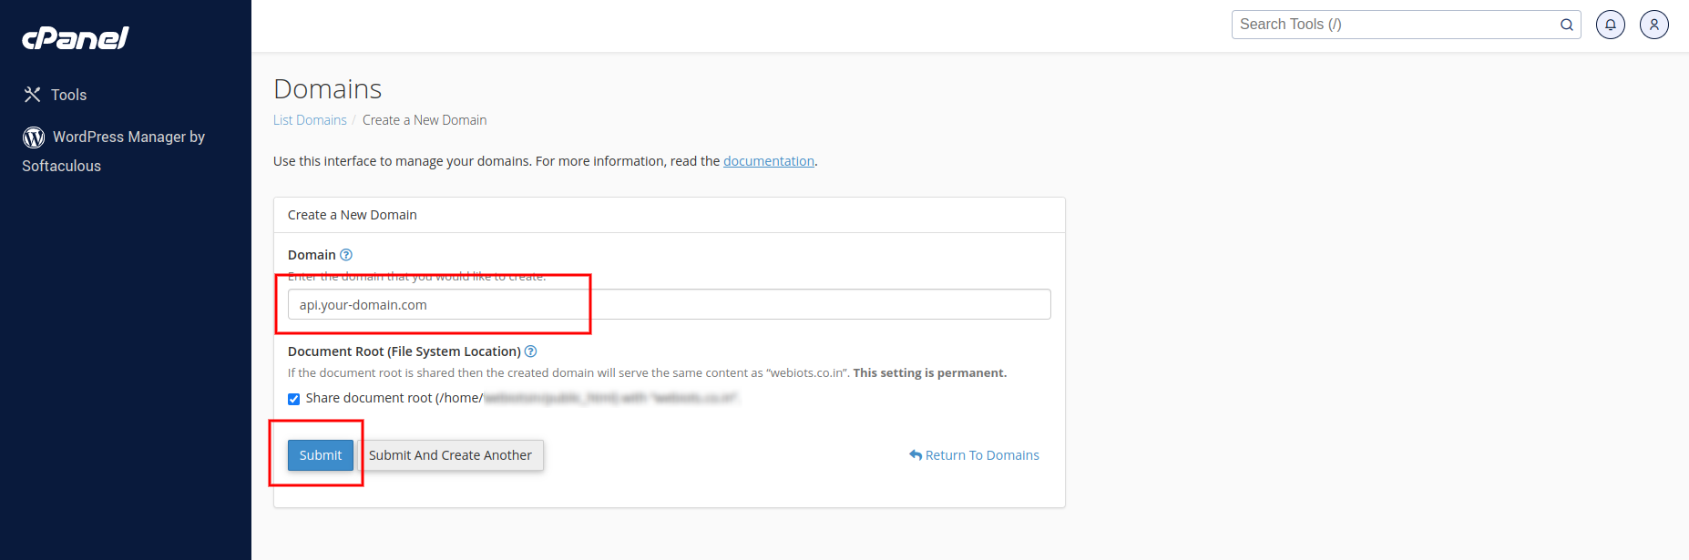Open the documentation link
The width and height of the screenshot is (1689, 560).
768,161
